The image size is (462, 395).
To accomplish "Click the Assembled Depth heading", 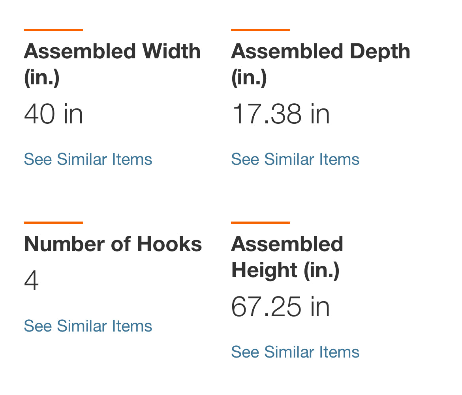I will [x=320, y=52].
